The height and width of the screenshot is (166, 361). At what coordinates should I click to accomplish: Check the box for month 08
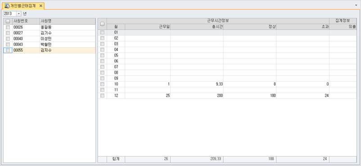pyautogui.click(x=103, y=73)
